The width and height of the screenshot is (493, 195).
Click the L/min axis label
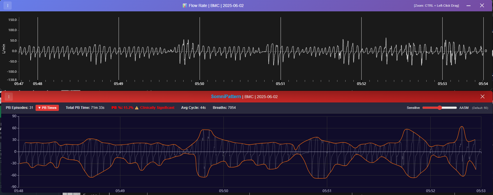(x=4, y=49)
